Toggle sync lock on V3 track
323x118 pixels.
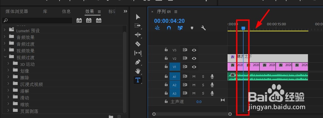pos(185,50)
